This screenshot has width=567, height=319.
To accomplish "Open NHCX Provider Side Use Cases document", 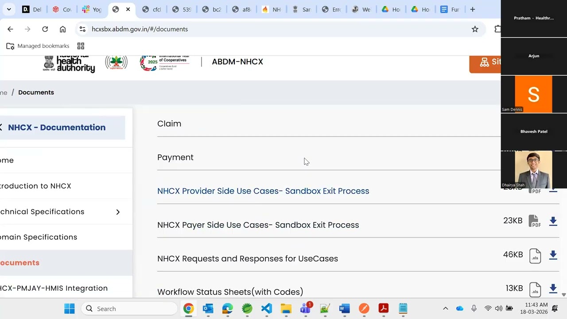I will pyautogui.click(x=263, y=191).
